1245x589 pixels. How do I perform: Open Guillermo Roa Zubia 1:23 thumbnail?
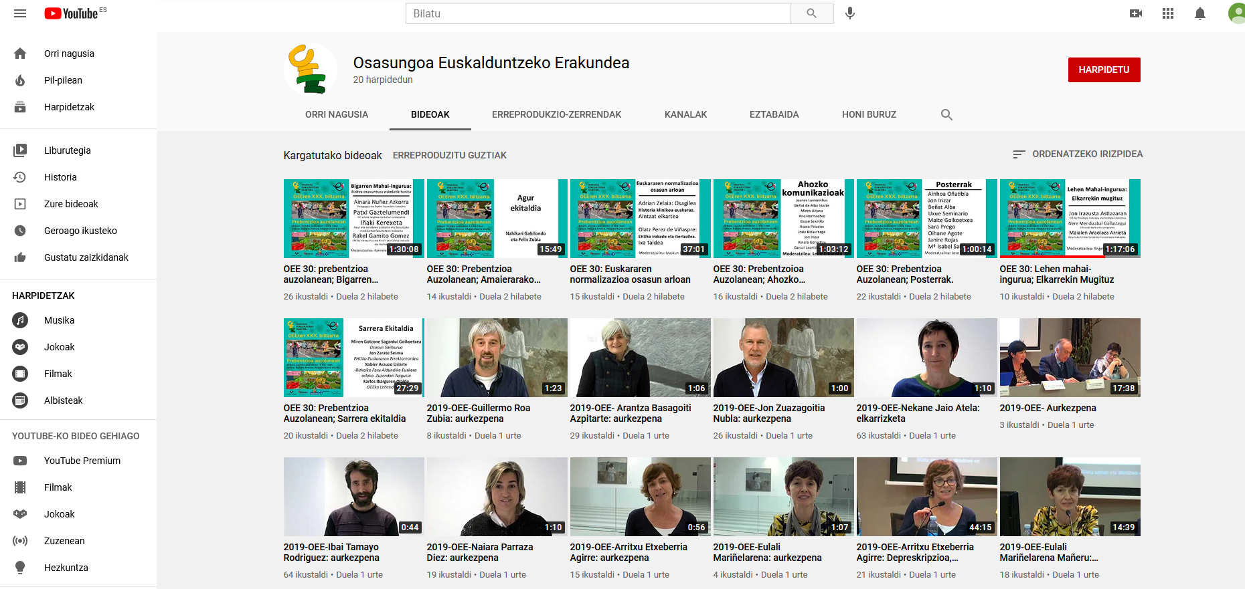[x=497, y=358]
